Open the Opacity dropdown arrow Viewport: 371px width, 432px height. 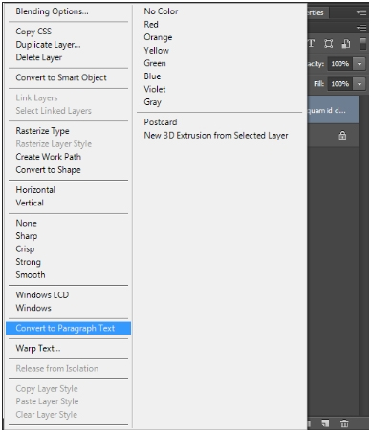pos(360,64)
